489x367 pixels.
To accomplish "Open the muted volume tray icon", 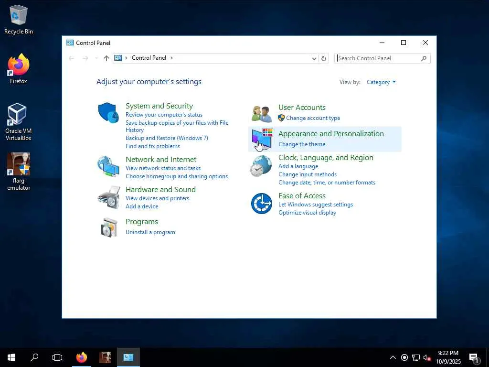I will point(427,357).
